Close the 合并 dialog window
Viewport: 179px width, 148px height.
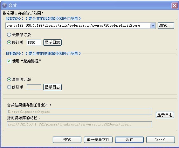pos(175,5)
